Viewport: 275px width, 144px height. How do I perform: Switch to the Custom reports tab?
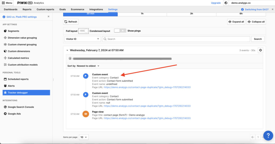[45, 9]
